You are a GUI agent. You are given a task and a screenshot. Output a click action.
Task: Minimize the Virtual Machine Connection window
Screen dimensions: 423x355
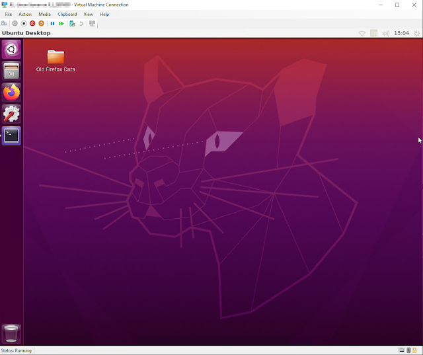click(x=381, y=5)
